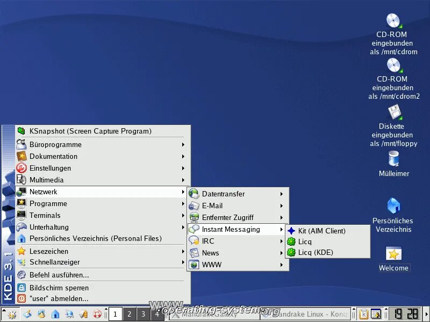Expand the Entfernter Zugriff submenu arrow
Viewport: 430px width, 322px height.
point(281,217)
